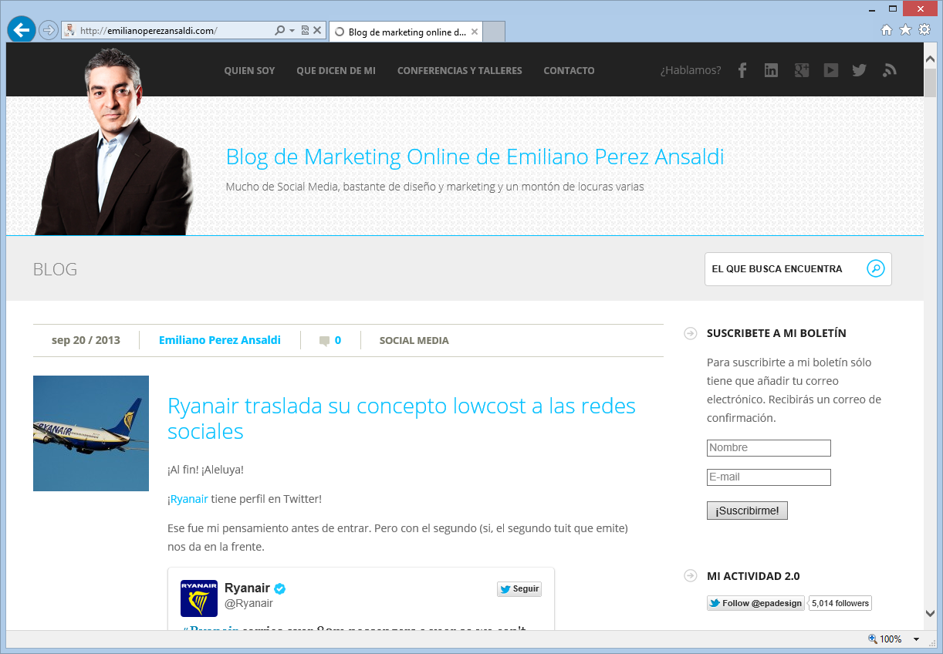Close the Blog de marketing online tab
This screenshot has height=654, width=943.
tap(475, 32)
